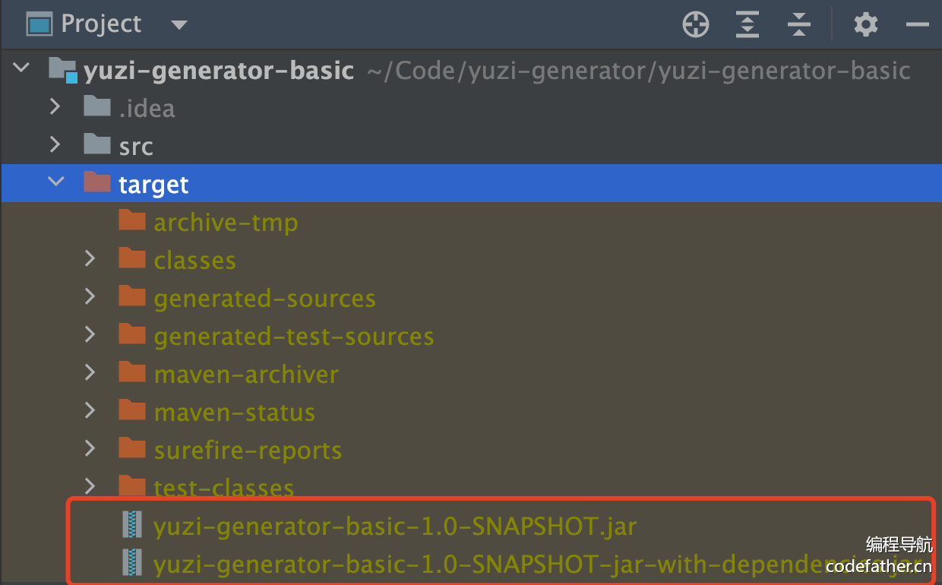Expand the .idea folder

pyautogui.click(x=55, y=106)
